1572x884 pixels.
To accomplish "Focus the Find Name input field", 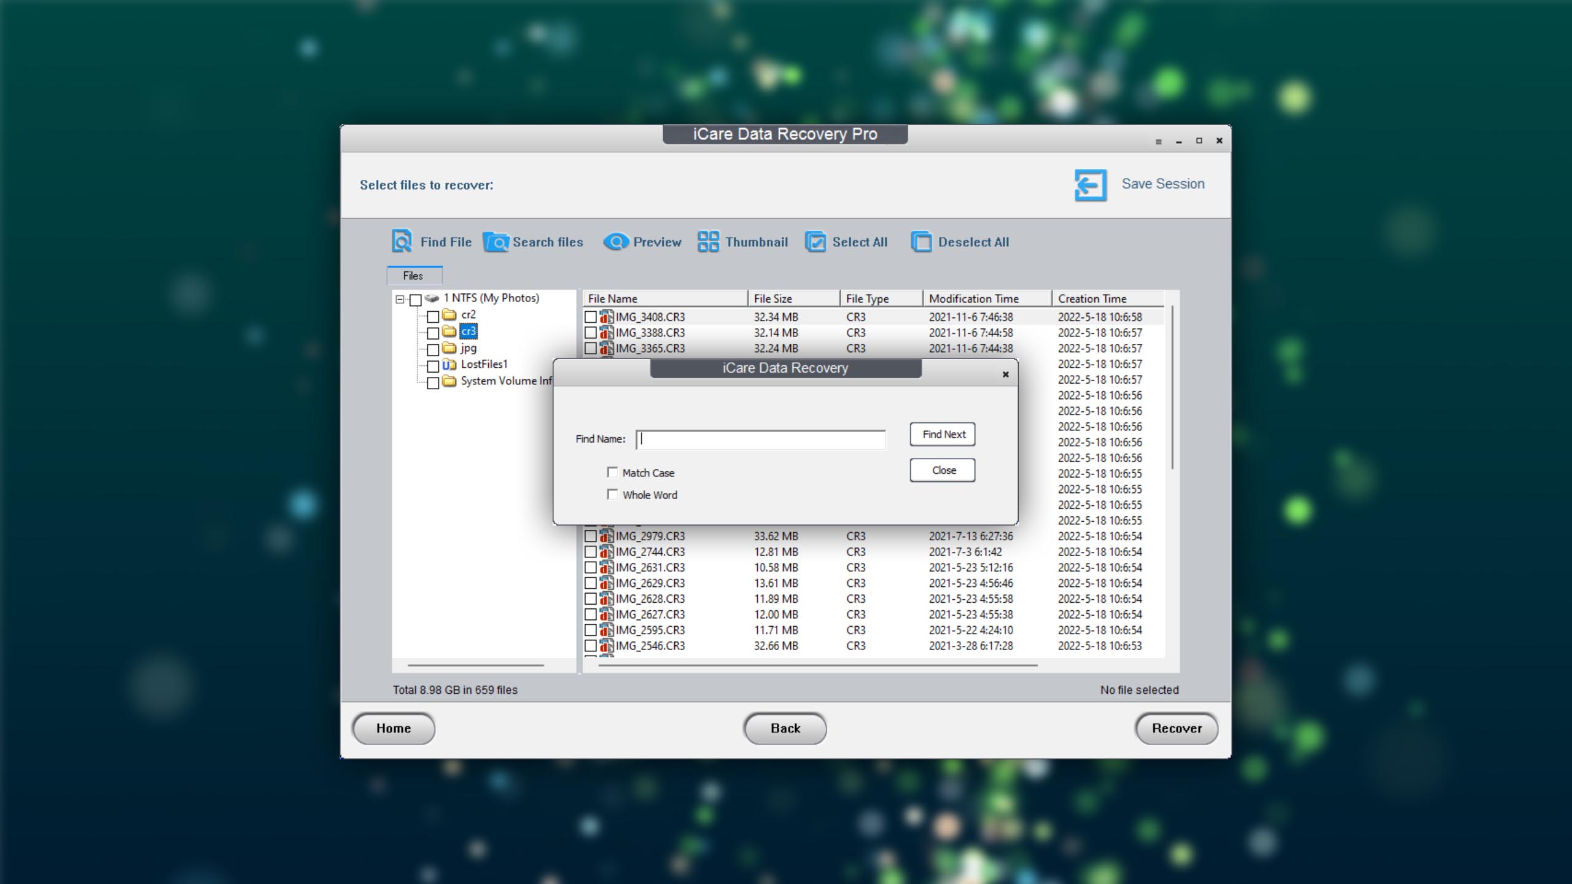I will [x=761, y=439].
